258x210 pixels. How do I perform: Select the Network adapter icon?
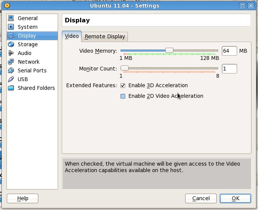[11, 62]
